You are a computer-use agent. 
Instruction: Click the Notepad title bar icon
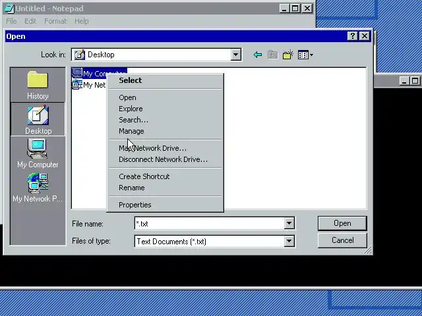[x=9, y=9]
